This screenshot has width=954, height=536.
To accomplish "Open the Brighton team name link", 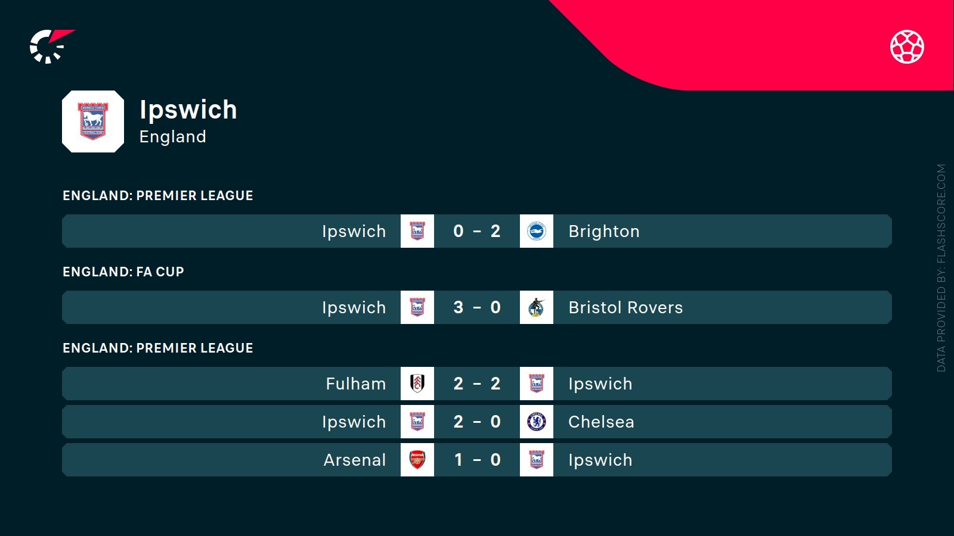I will [x=603, y=231].
